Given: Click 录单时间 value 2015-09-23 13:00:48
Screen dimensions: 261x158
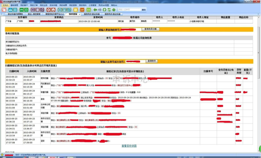Looking at the screenshot, I should coord(89,21).
